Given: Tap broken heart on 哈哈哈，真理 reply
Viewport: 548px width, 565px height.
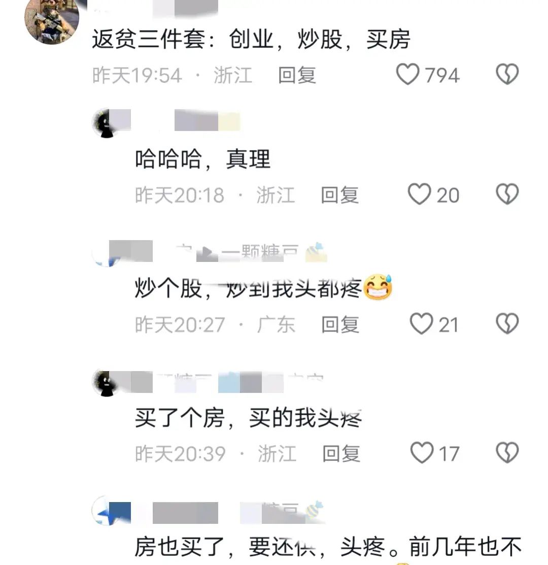Looking at the screenshot, I should [507, 194].
